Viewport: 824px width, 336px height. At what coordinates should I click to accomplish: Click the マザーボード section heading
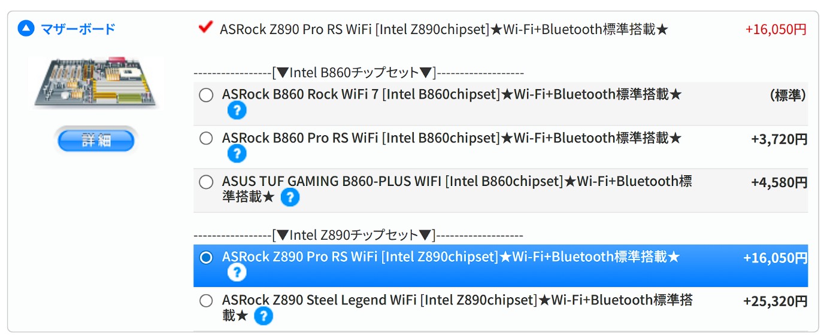[78, 29]
